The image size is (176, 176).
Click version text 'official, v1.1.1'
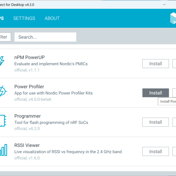27,70
